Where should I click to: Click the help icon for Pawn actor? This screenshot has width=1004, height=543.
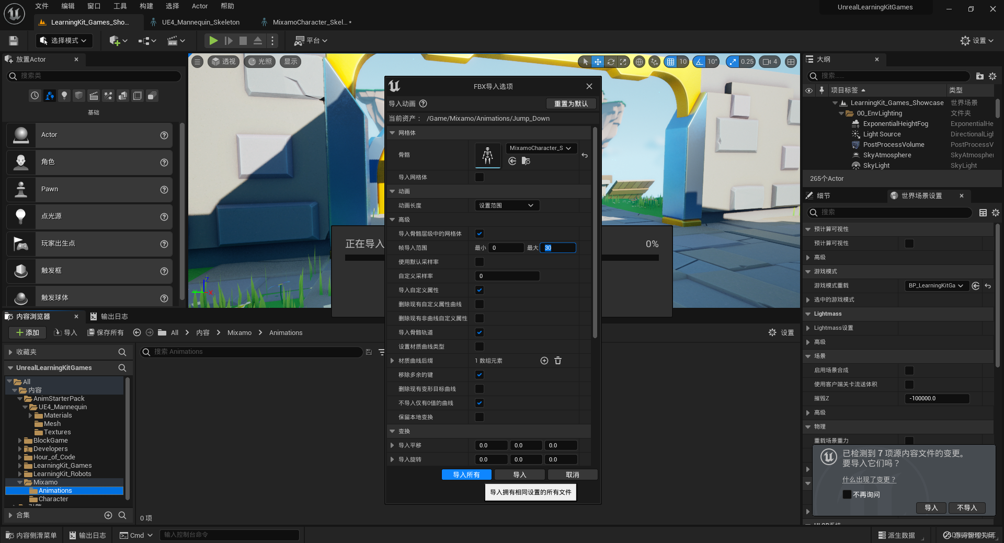point(164,189)
